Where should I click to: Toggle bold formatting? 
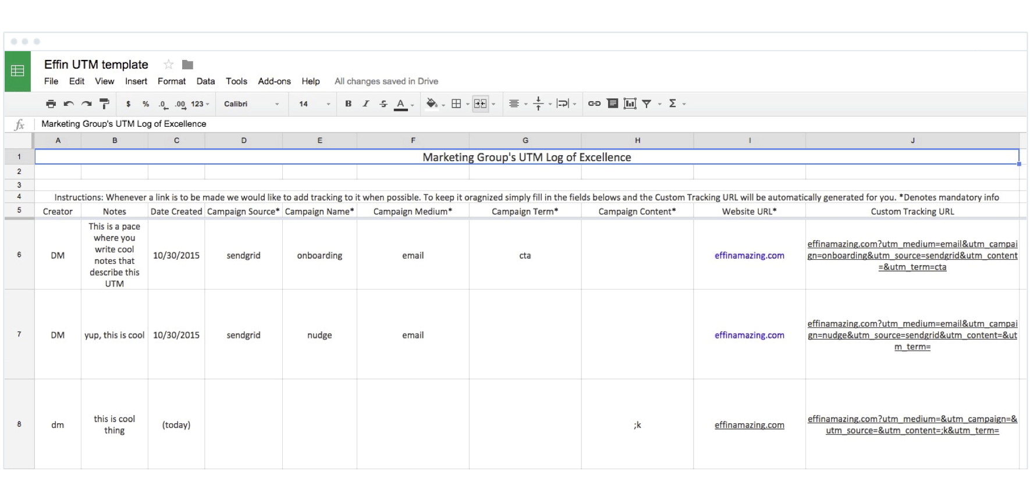348,104
